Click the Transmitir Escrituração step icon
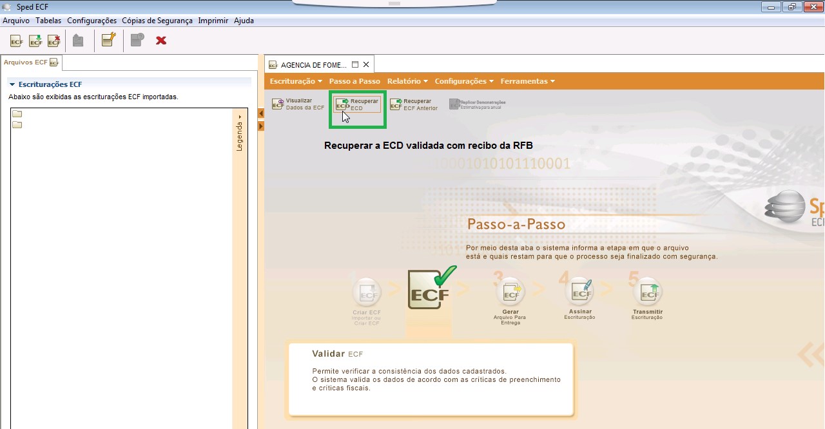This screenshot has width=825, height=429. click(x=647, y=293)
